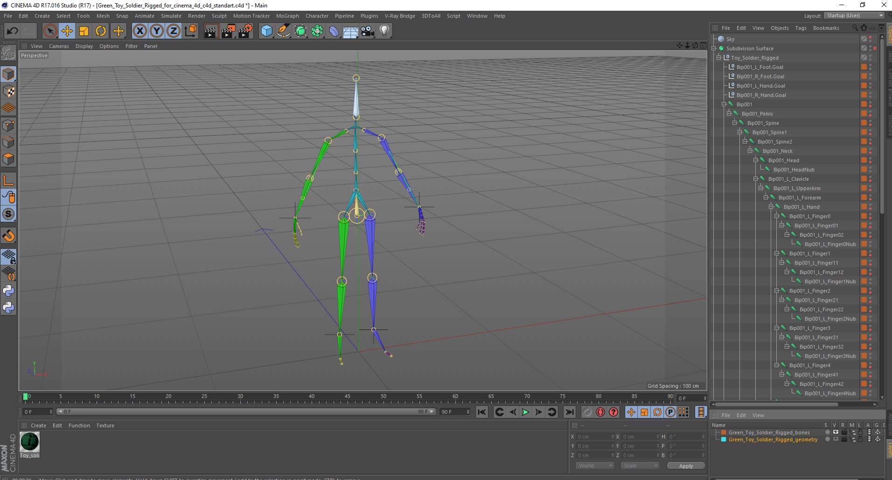Collapse the Bip001_Pelvis hierarchy

729,114
